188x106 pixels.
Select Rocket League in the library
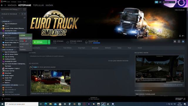(9, 75)
